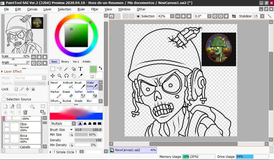
Task: Select the lasso selection tool
Action: (59, 69)
